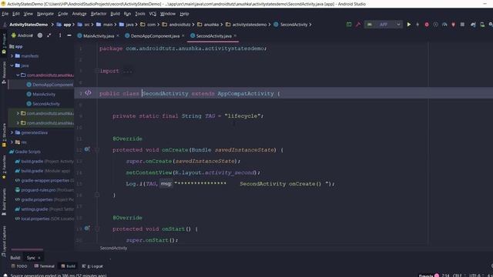Click the scroll-from-source target icon
This screenshot has height=277, width=493.
pos(40,35)
